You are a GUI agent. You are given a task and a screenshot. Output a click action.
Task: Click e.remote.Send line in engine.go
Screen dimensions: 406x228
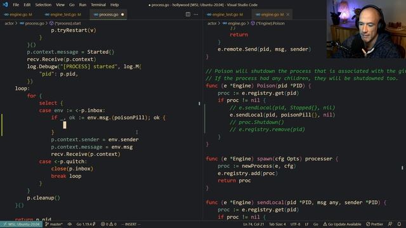click(264, 49)
